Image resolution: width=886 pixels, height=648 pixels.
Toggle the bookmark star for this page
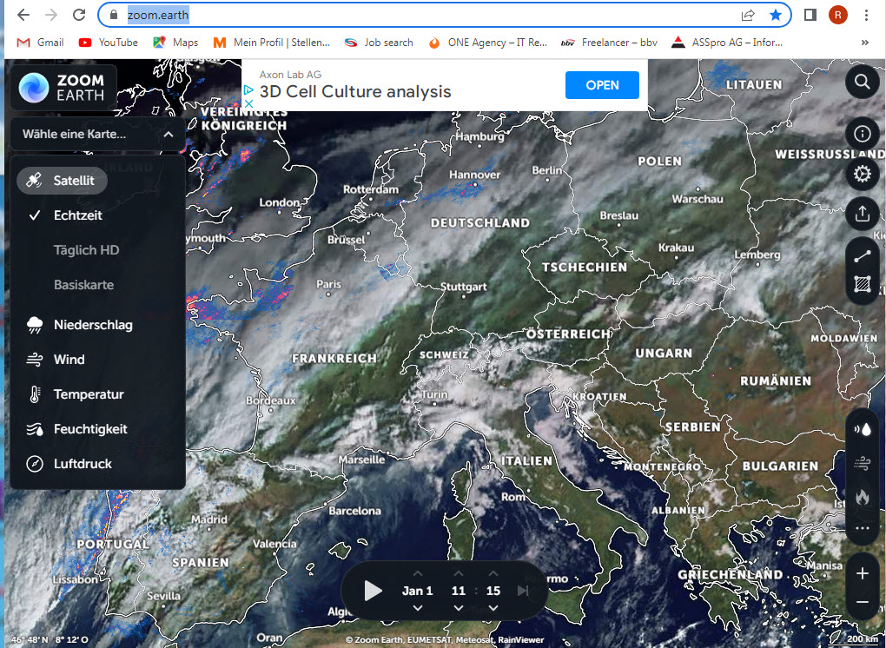click(x=776, y=15)
